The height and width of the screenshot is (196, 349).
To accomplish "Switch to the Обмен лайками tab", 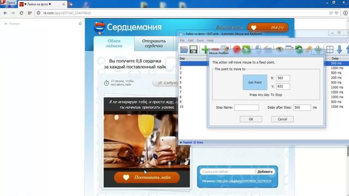I will (x=114, y=44).
